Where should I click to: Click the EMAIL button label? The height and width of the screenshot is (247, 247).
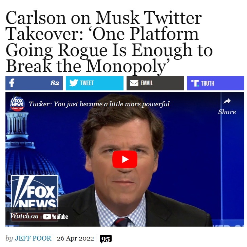tap(147, 83)
